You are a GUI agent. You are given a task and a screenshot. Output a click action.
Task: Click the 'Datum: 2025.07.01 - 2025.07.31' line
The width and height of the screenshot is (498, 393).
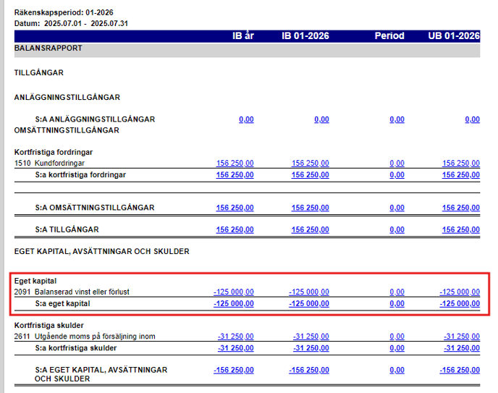[71, 23]
